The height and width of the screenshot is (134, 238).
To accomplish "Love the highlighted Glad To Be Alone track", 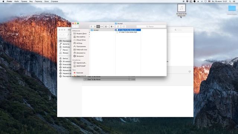I will tap(129, 79).
